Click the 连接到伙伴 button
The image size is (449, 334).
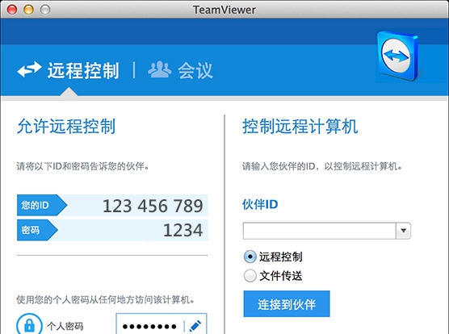tap(287, 303)
